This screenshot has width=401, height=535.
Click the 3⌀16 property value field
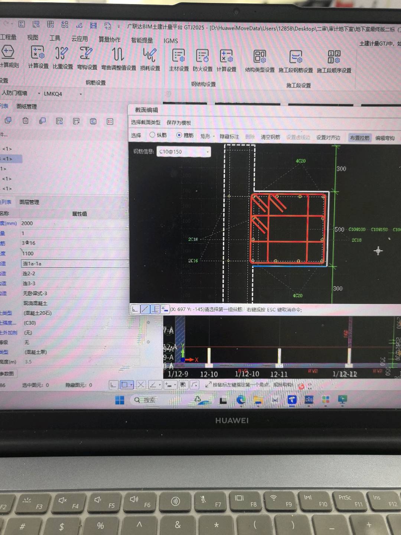tap(74, 243)
